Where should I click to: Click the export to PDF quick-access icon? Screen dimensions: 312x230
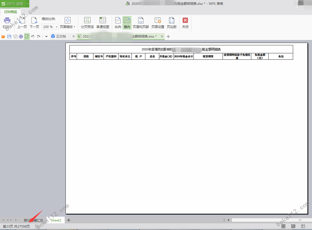point(15,37)
